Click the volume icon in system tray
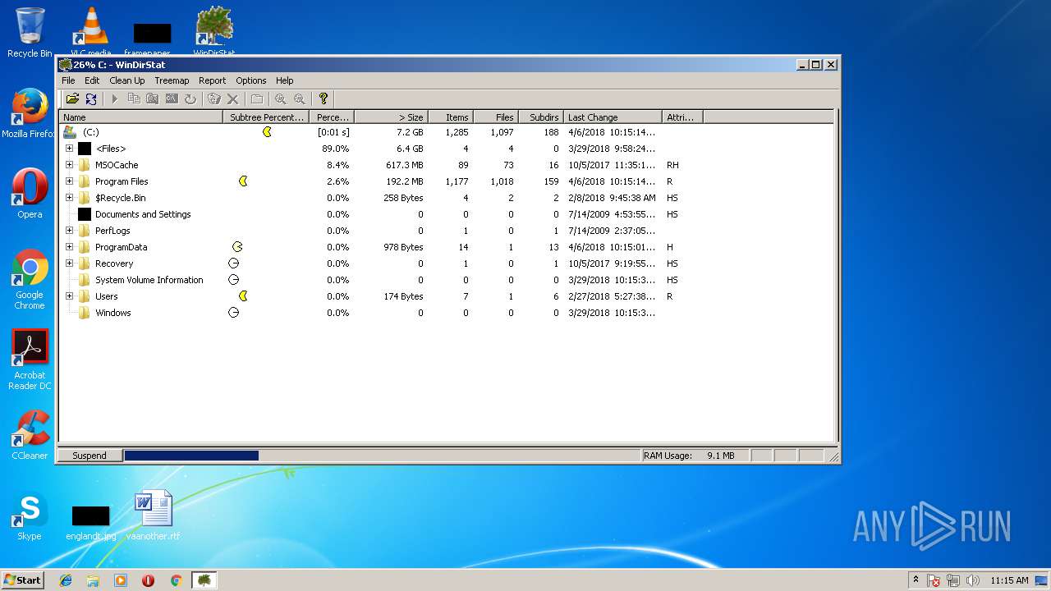Screen dimensions: 1051x591 tap(973, 580)
